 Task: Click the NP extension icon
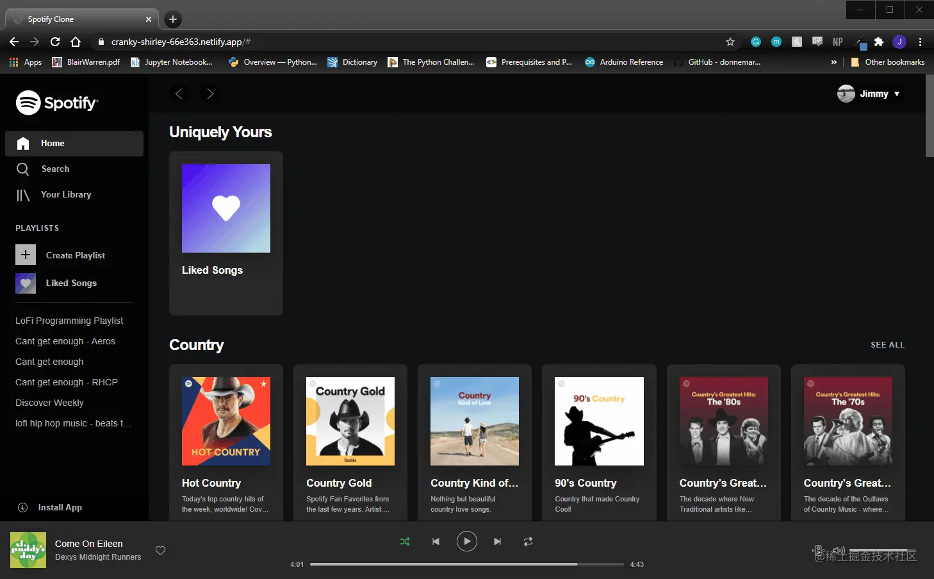point(838,42)
